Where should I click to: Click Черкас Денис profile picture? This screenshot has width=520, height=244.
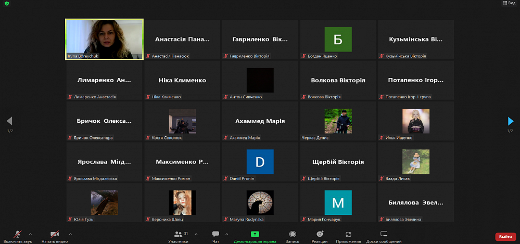[x=338, y=121]
